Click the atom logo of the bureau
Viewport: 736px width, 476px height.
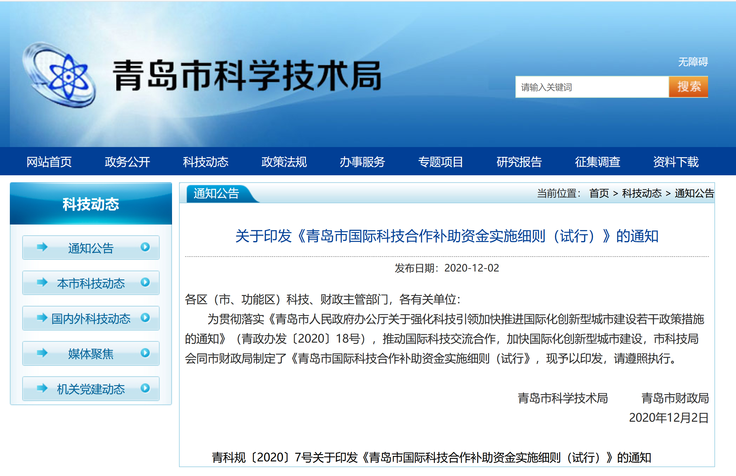[x=60, y=75]
